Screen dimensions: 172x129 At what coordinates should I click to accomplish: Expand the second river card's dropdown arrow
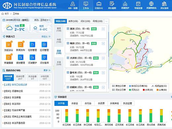[x=103, y=44]
